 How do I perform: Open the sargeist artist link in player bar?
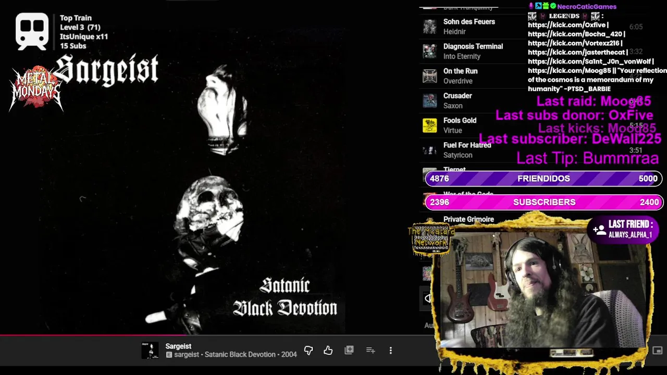point(187,354)
